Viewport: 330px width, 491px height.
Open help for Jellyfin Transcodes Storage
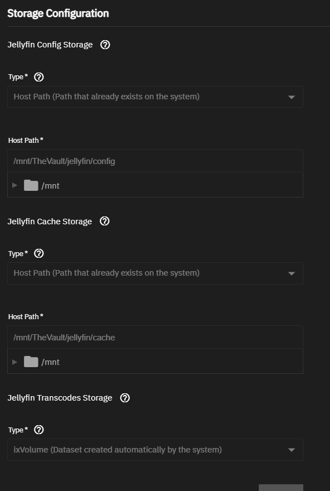[125, 398]
